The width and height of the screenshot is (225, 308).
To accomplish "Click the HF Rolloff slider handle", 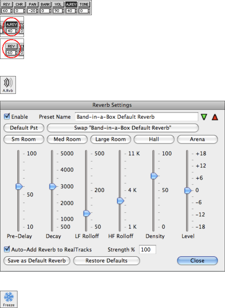I will tap(121, 201).
